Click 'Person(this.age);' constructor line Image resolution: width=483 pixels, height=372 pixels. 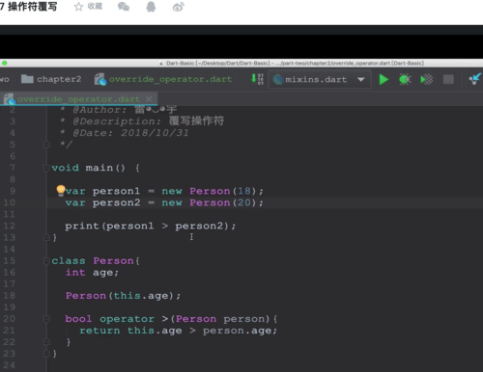coord(123,296)
